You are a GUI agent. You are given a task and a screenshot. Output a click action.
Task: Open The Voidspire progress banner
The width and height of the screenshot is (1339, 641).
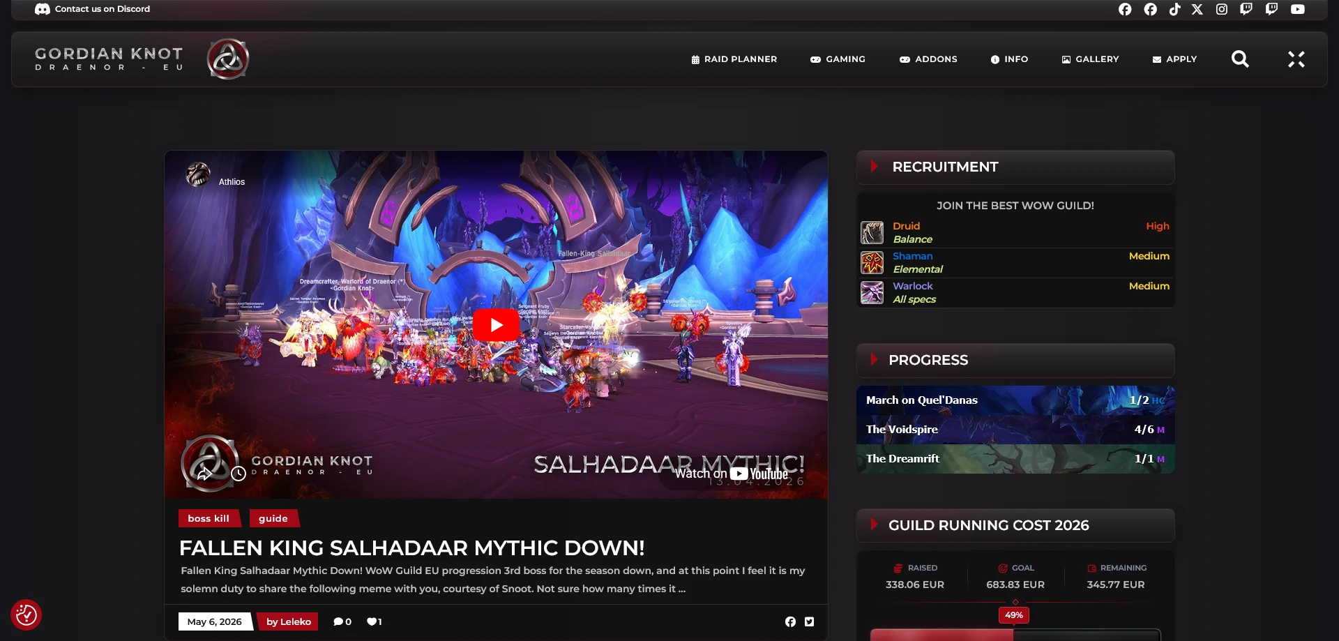click(x=1015, y=430)
